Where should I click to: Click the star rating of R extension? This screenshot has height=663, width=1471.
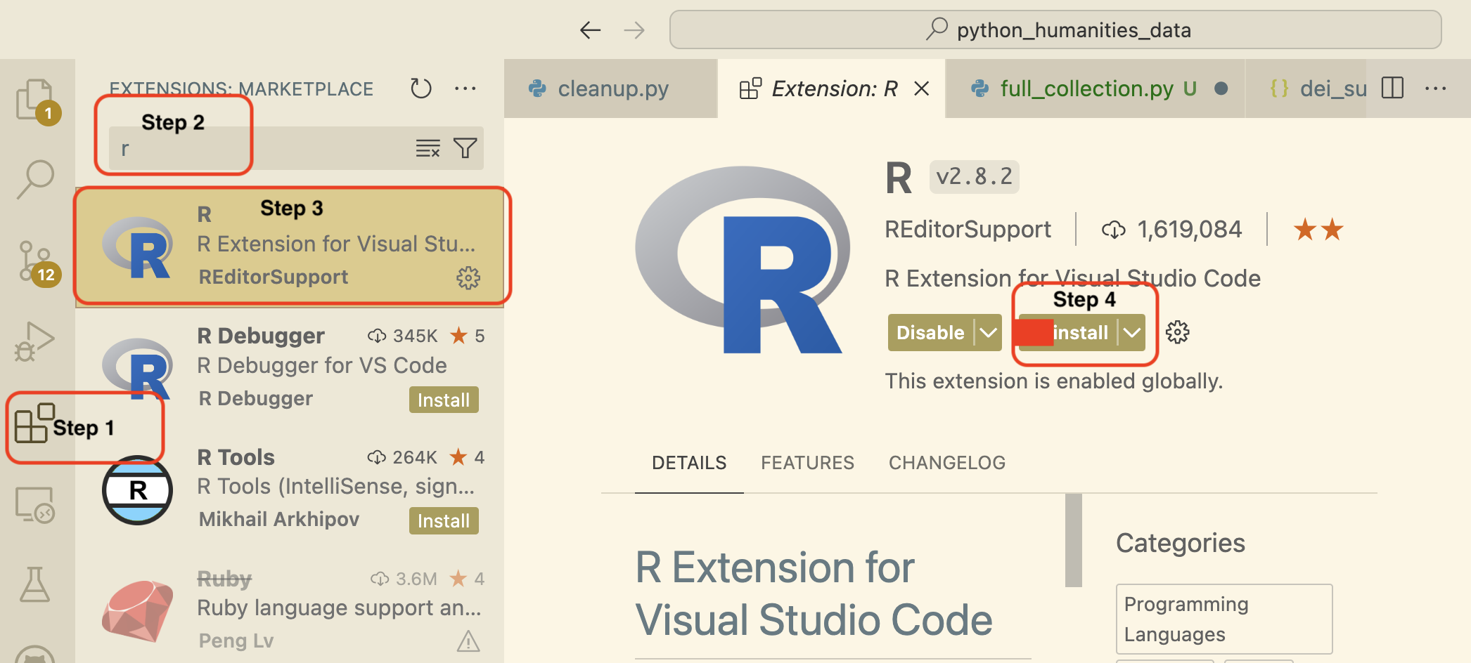click(x=1318, y=230)
